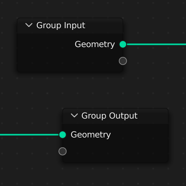The height and width of the screenshot is (186, 186).
Task: Select the green link entering Group Output
Action: pos(29,135)
